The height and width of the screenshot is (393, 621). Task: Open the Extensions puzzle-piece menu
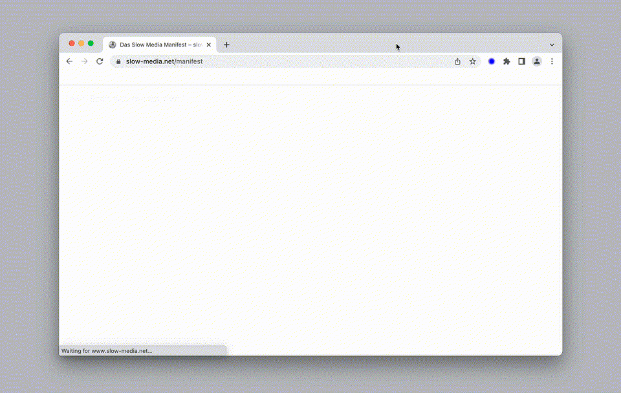pos(507,61)
